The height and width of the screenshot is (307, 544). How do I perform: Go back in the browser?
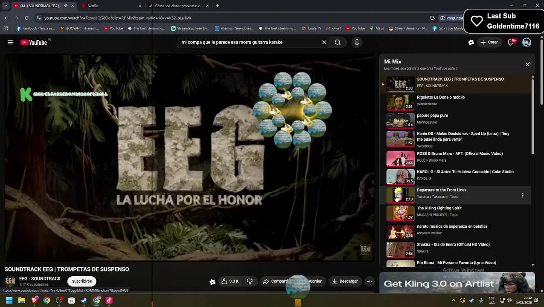pos(6,18)
